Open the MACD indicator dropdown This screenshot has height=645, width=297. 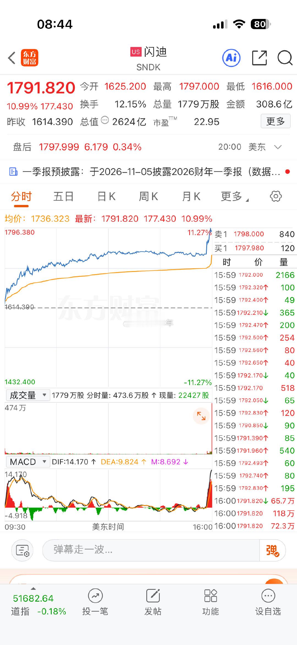(28, 462)
